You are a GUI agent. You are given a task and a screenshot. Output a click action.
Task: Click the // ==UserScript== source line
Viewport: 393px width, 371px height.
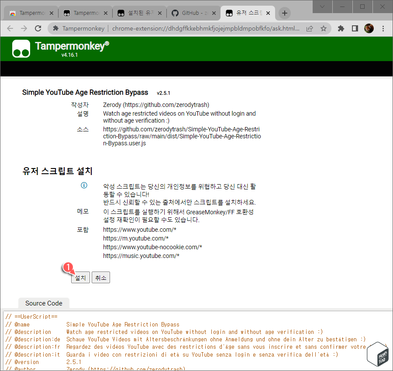pyautogui.click(x=31, y=316)
